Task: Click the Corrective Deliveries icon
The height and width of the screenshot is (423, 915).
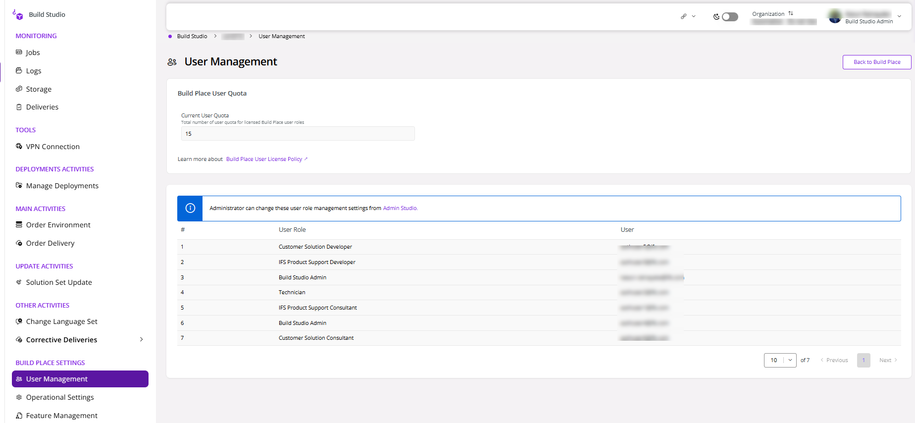Action: (19, 339)
